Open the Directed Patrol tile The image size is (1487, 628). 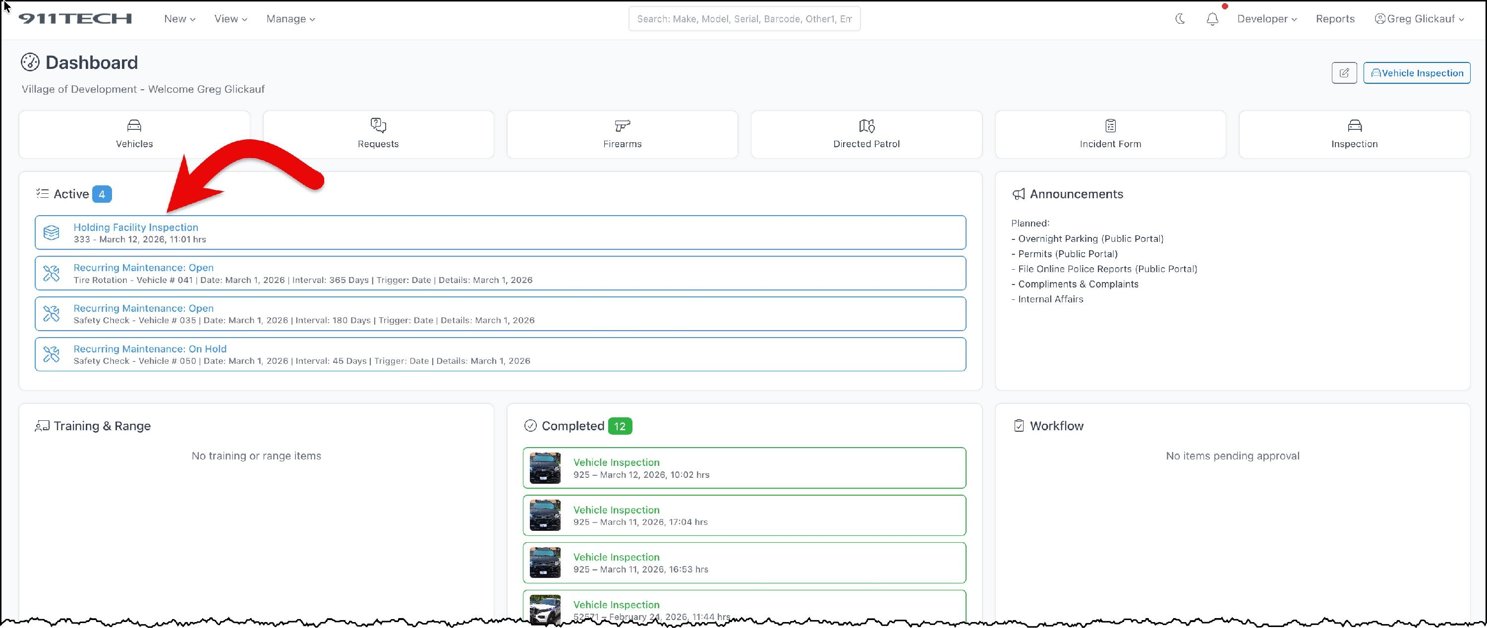(866, 134)
